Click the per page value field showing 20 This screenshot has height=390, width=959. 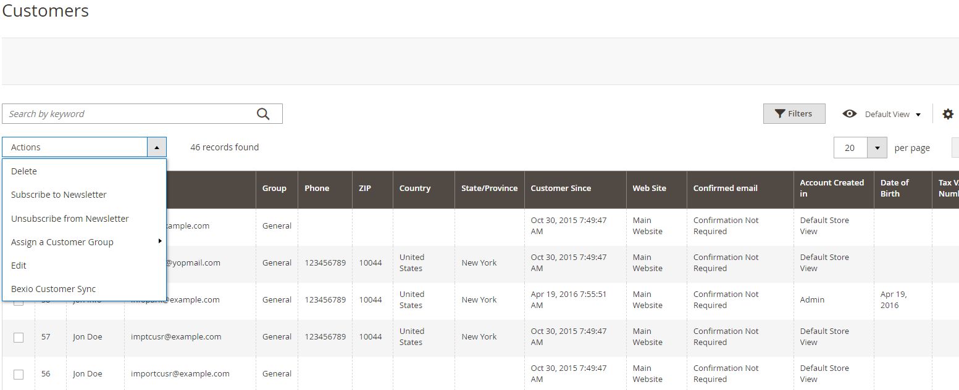point(850,148)
